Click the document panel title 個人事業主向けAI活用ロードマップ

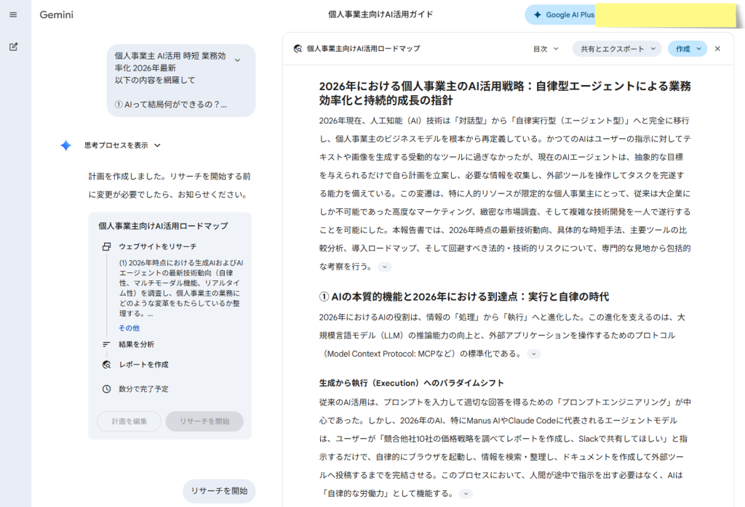[x=364, y=49]
